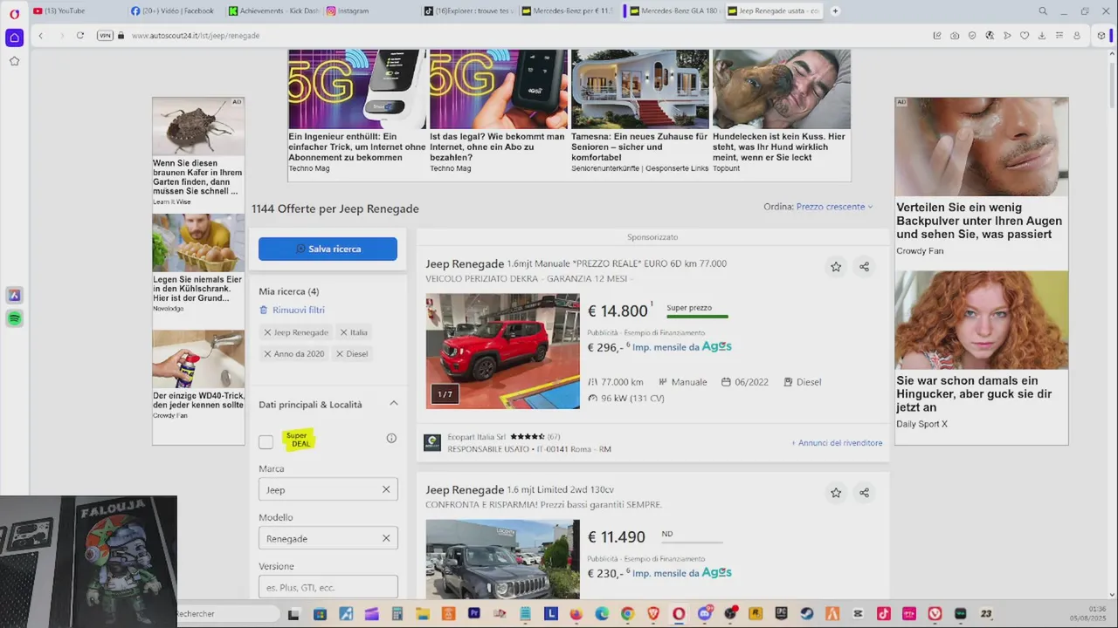Click the Ecopart Italia Srl dealer name

pos(476,437)
